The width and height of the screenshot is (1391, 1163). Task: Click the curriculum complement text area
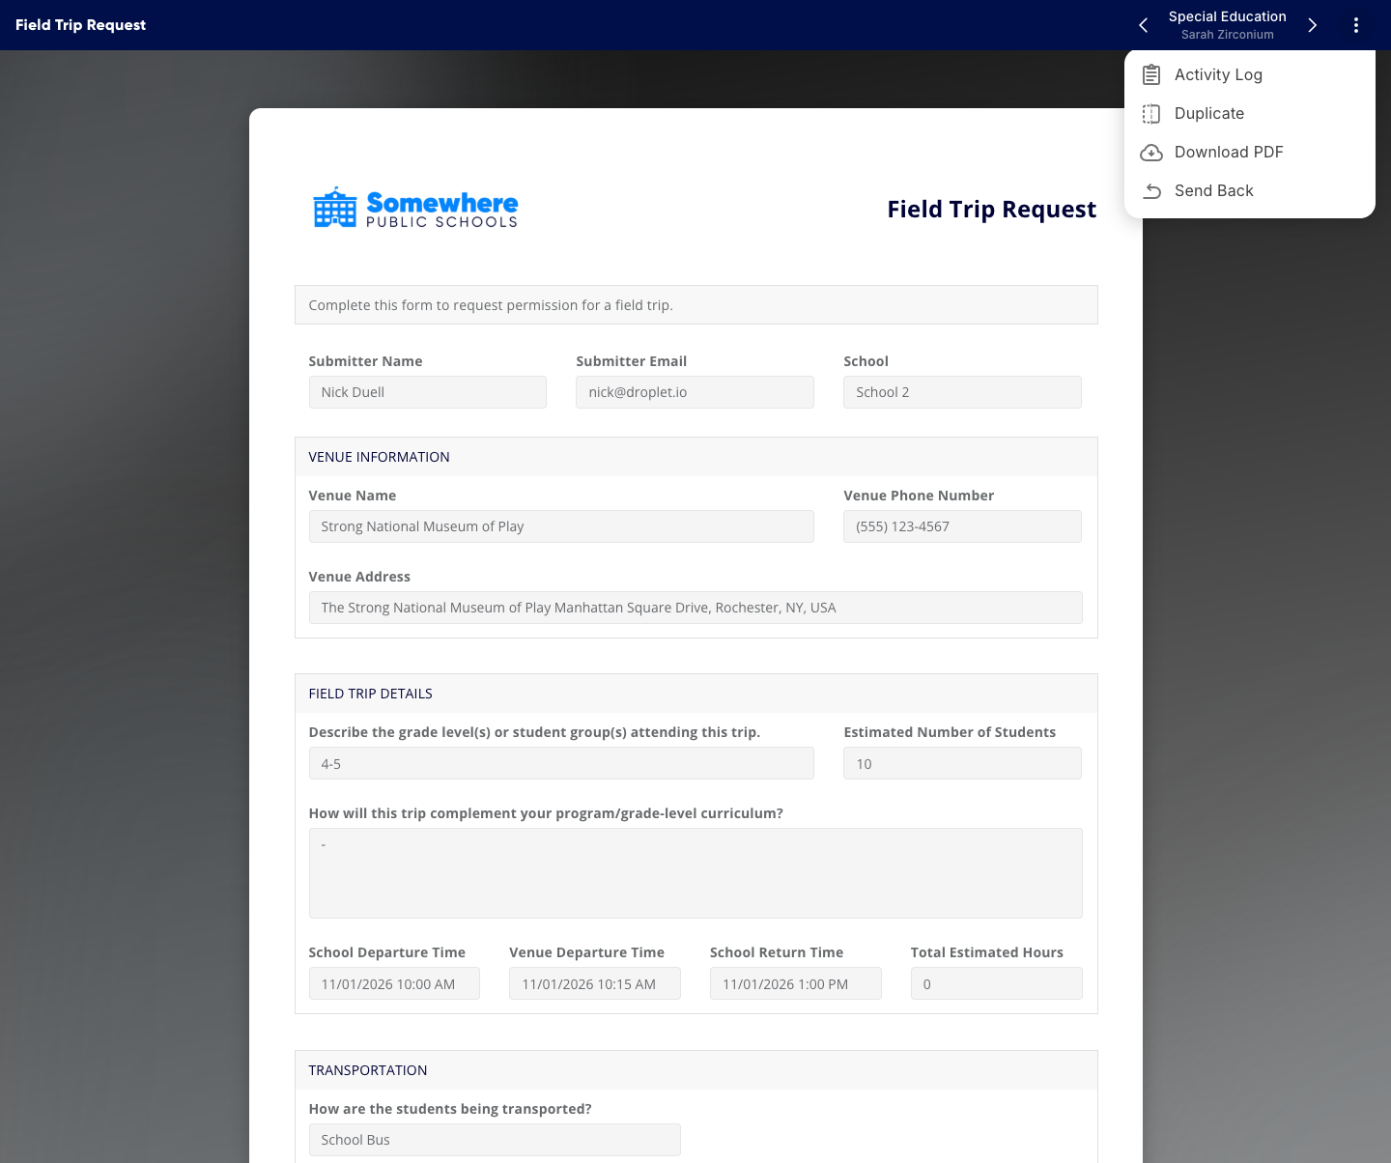tap(695, 873)
